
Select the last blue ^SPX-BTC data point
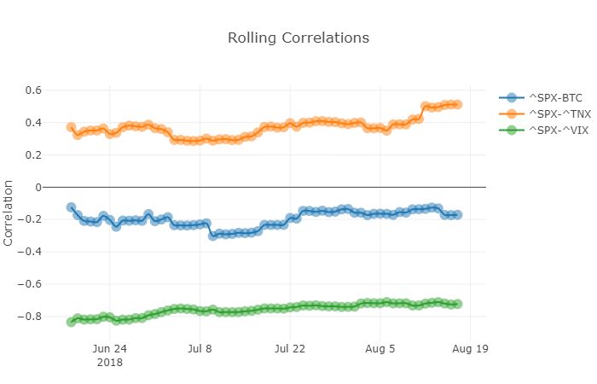458,215
